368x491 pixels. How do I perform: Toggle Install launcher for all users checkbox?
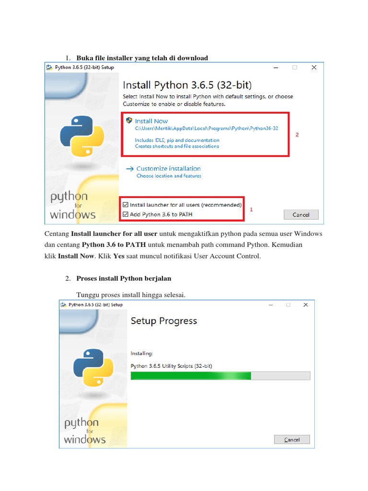(126, 205)
